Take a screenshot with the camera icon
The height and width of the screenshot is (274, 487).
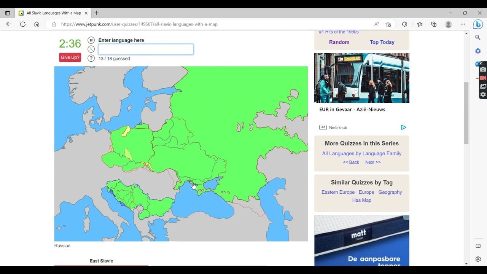click(x=483, y=69)
